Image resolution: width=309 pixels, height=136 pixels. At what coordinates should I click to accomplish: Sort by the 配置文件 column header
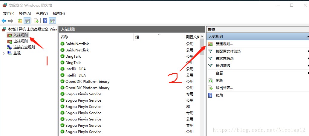click(x=192, y=37)
